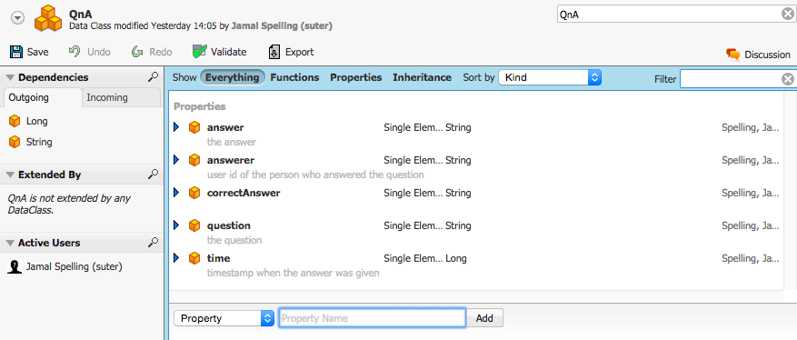Click the Active Users magnifier icon
Screen dimensions: 797x340
153,243
